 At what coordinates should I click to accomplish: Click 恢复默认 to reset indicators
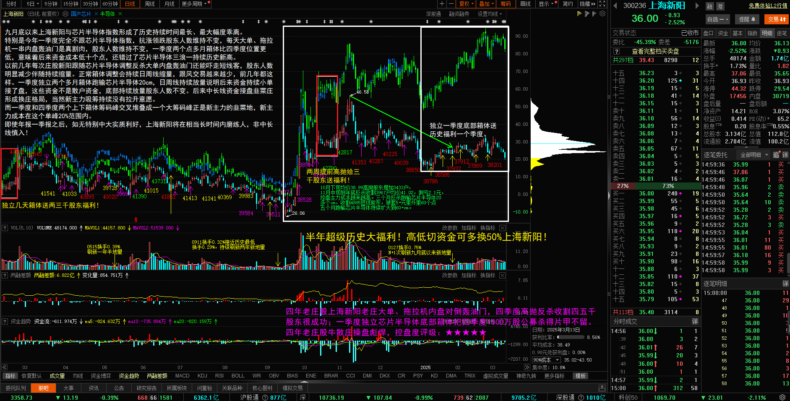31,376
